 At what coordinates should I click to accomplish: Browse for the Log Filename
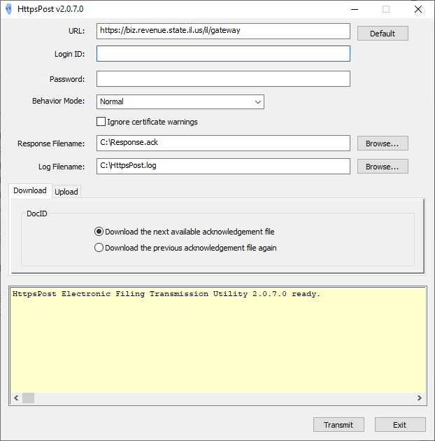tap(383, 167)
